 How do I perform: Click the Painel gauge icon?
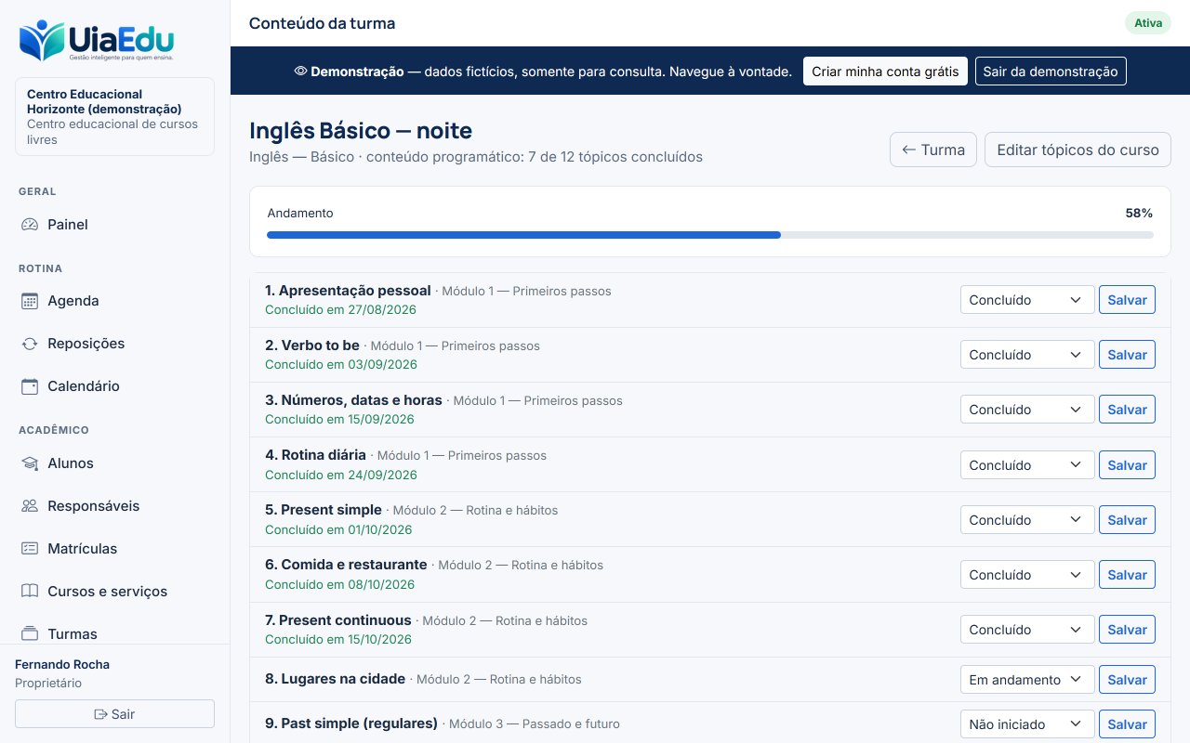click(x=30, y=225)
